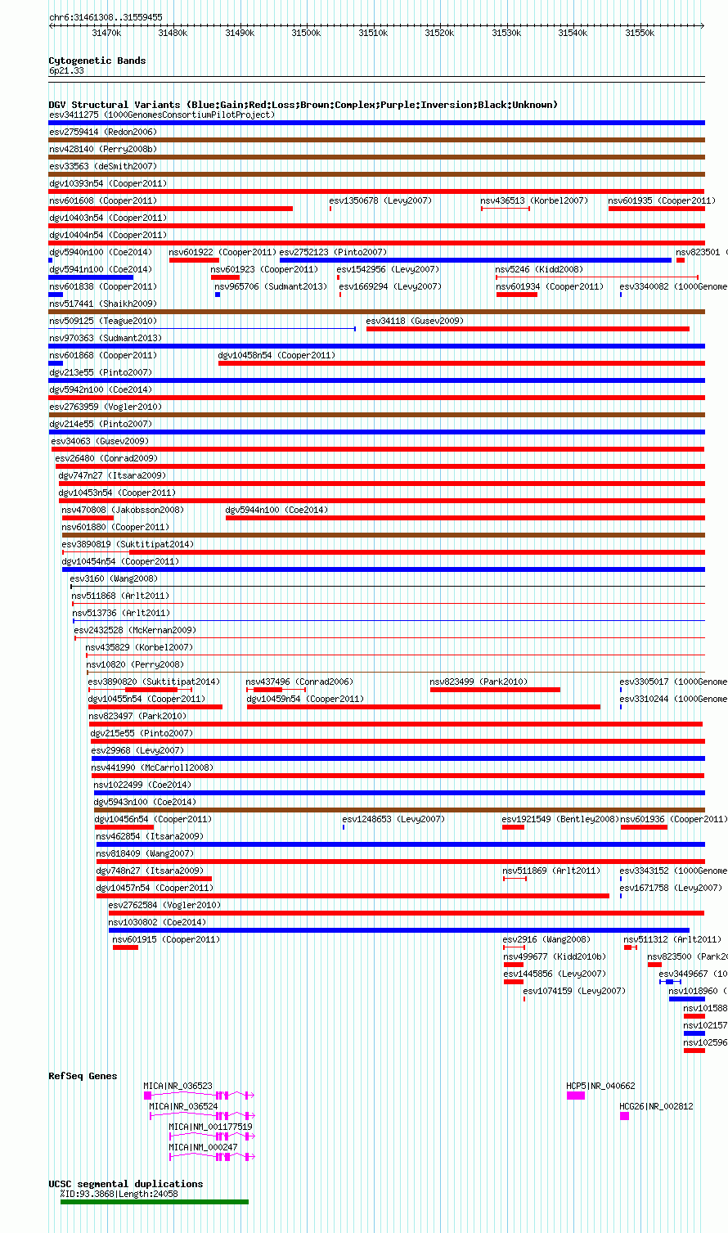Click blue gain bar of esv2752123 (Pinto2007)

coord(475,260)
